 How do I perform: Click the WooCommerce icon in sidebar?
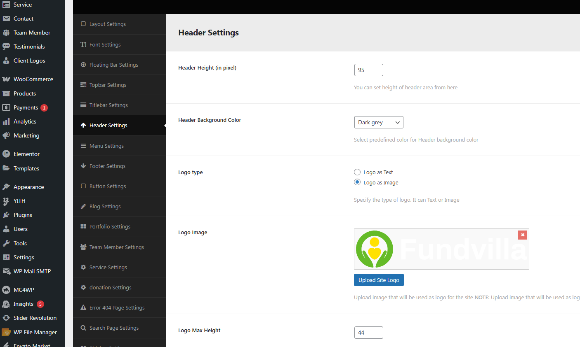coord(6,79)
